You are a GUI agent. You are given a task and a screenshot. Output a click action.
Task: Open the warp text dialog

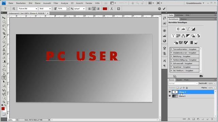pos(112,8)
